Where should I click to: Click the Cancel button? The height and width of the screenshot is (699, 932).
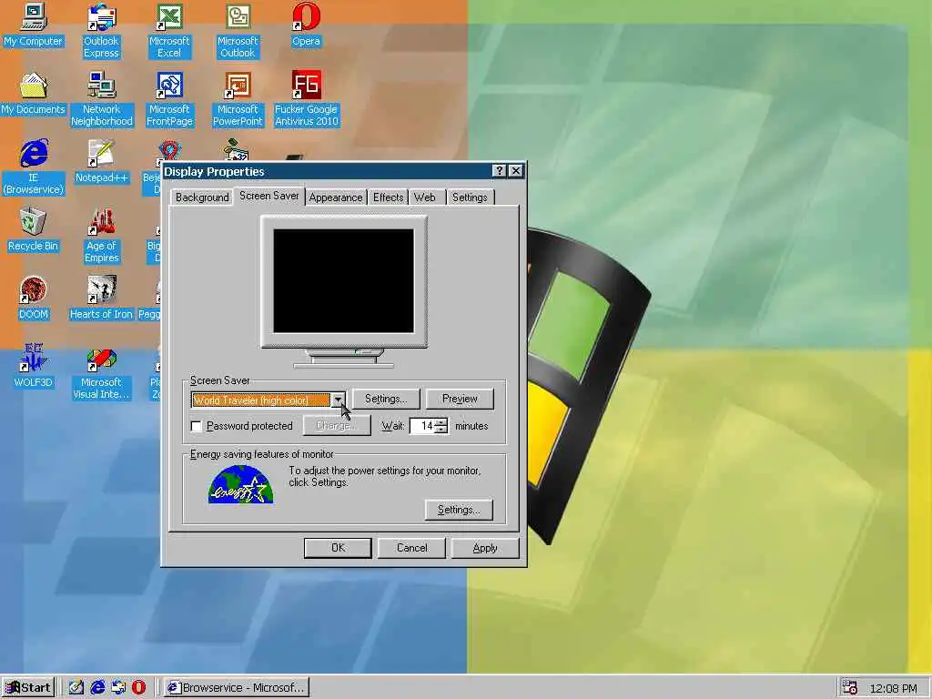point(411,548)
